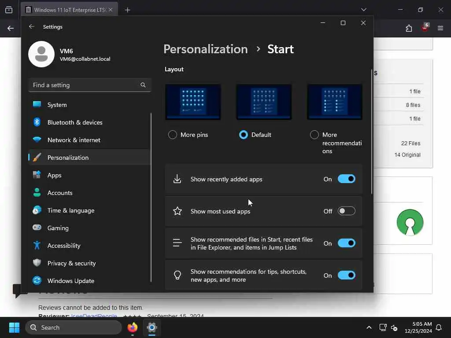Open the browser list all tabs dropdown
The image size is (451, 338).
(x=363, y=10)
